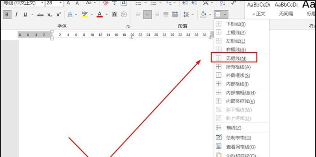Screen dimensions: 316x157
Task: Choose 左框线(L) left border
Action: point(241,41)
